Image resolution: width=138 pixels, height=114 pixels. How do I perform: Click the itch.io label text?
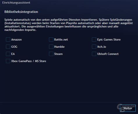[102, 47]
